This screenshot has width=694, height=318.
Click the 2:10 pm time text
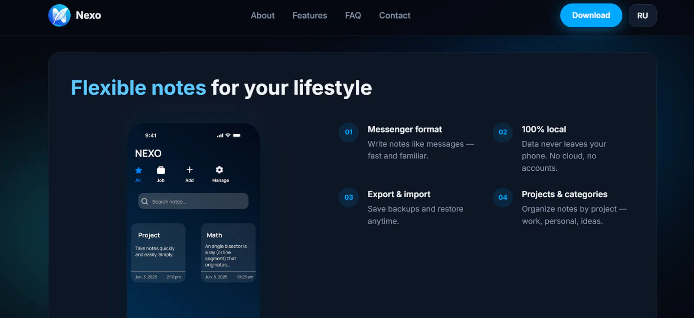(173, 277)
